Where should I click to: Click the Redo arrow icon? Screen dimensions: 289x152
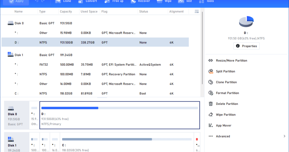tap(43, 1)
